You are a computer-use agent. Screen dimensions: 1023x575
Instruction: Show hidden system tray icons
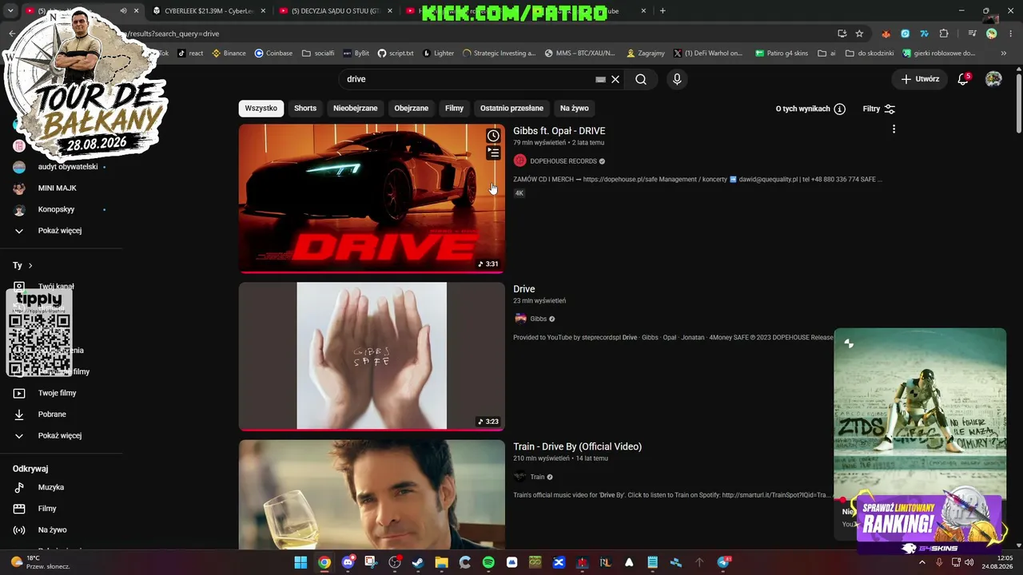pos(921,562)
